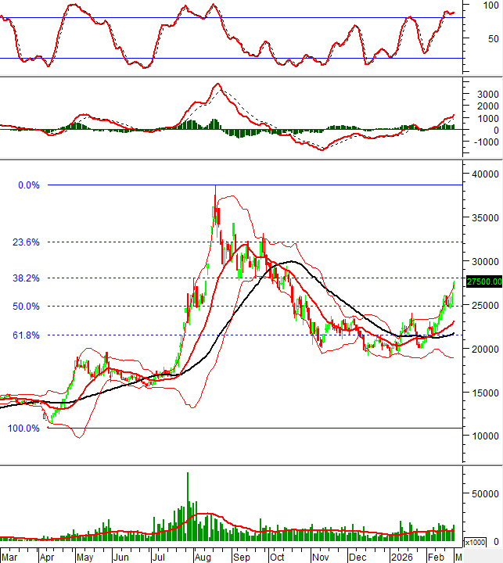Select the 50.0% Fibonacci retracement label

(27, 306)
